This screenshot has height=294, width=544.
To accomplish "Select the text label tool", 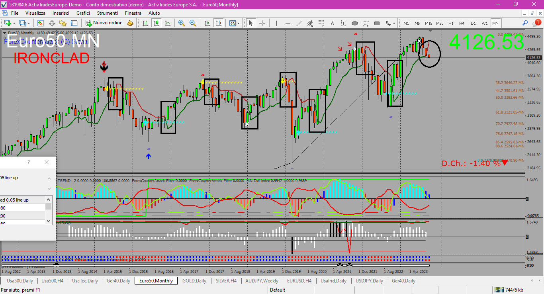I will point(343,23).
